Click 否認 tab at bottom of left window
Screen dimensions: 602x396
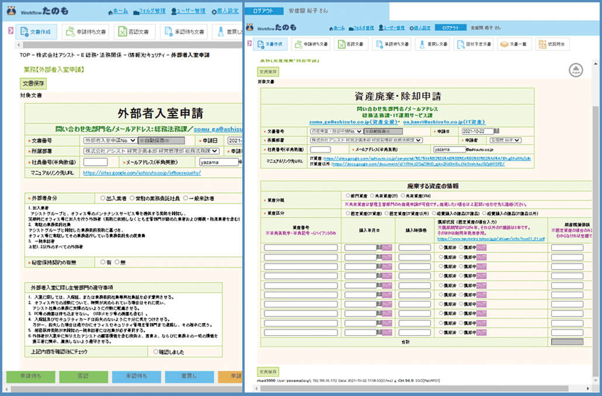click(x=84, y=376)
